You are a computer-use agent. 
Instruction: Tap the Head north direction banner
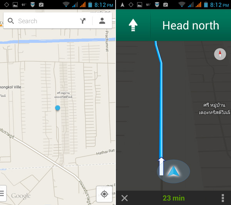click(173, 25)
